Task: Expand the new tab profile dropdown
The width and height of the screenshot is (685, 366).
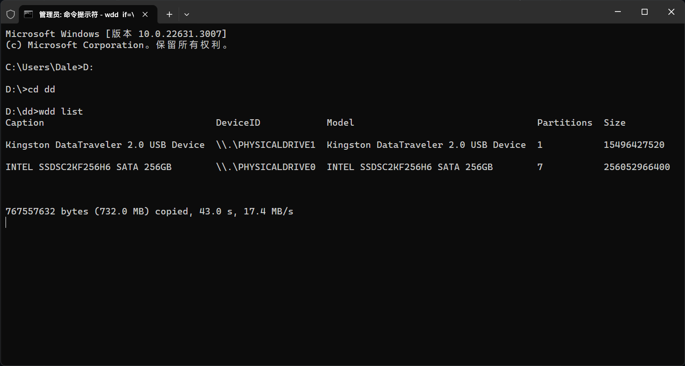Action: tap(186, 14)
